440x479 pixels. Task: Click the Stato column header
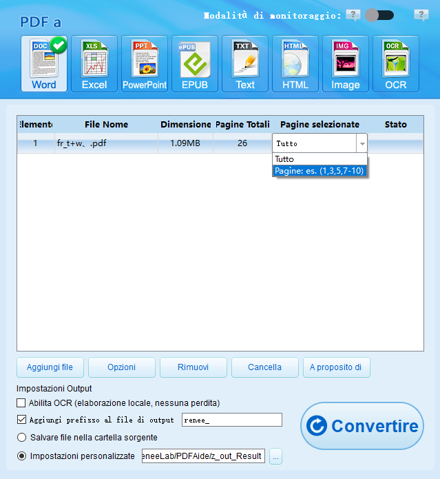[x=396, y=124]
